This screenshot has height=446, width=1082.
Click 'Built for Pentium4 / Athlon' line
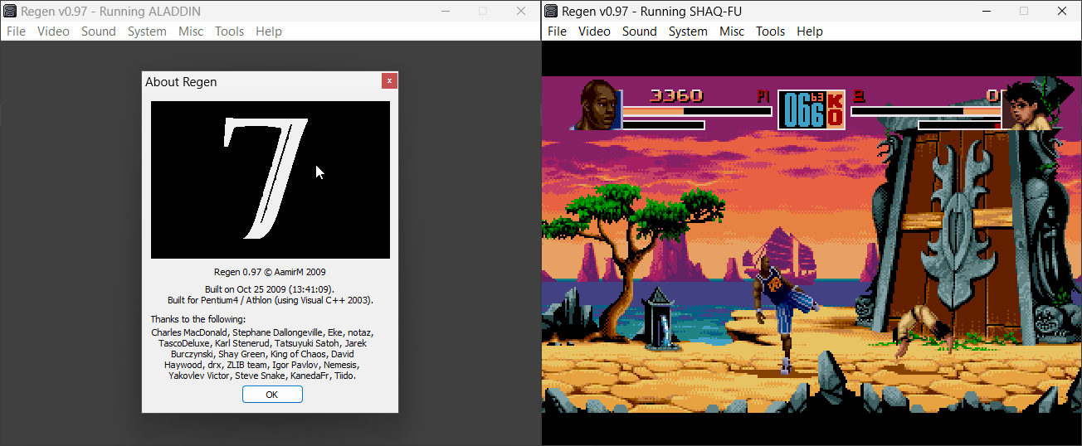click(270, 300)
